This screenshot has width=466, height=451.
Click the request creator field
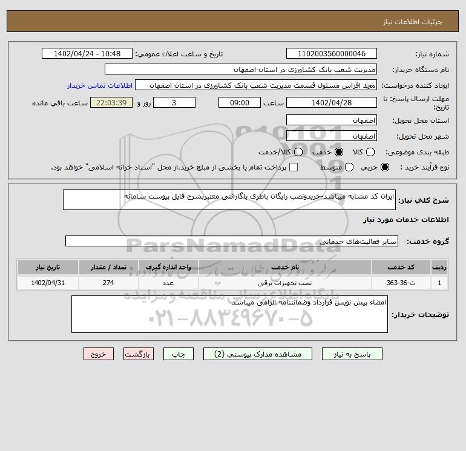[256, 85]
